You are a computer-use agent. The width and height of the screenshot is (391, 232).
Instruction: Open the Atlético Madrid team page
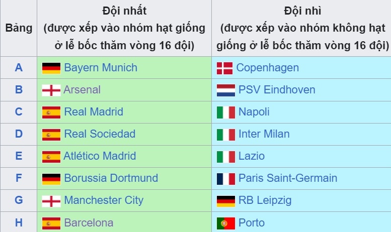click(100, 156)
